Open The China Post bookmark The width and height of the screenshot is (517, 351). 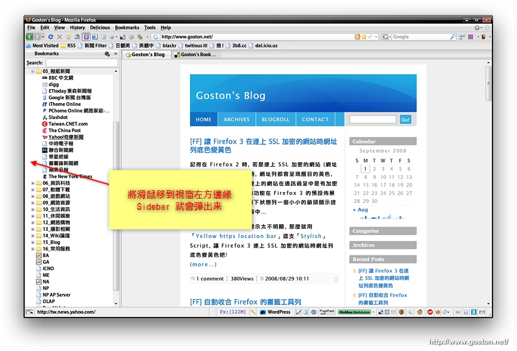[x=62, y=130]
